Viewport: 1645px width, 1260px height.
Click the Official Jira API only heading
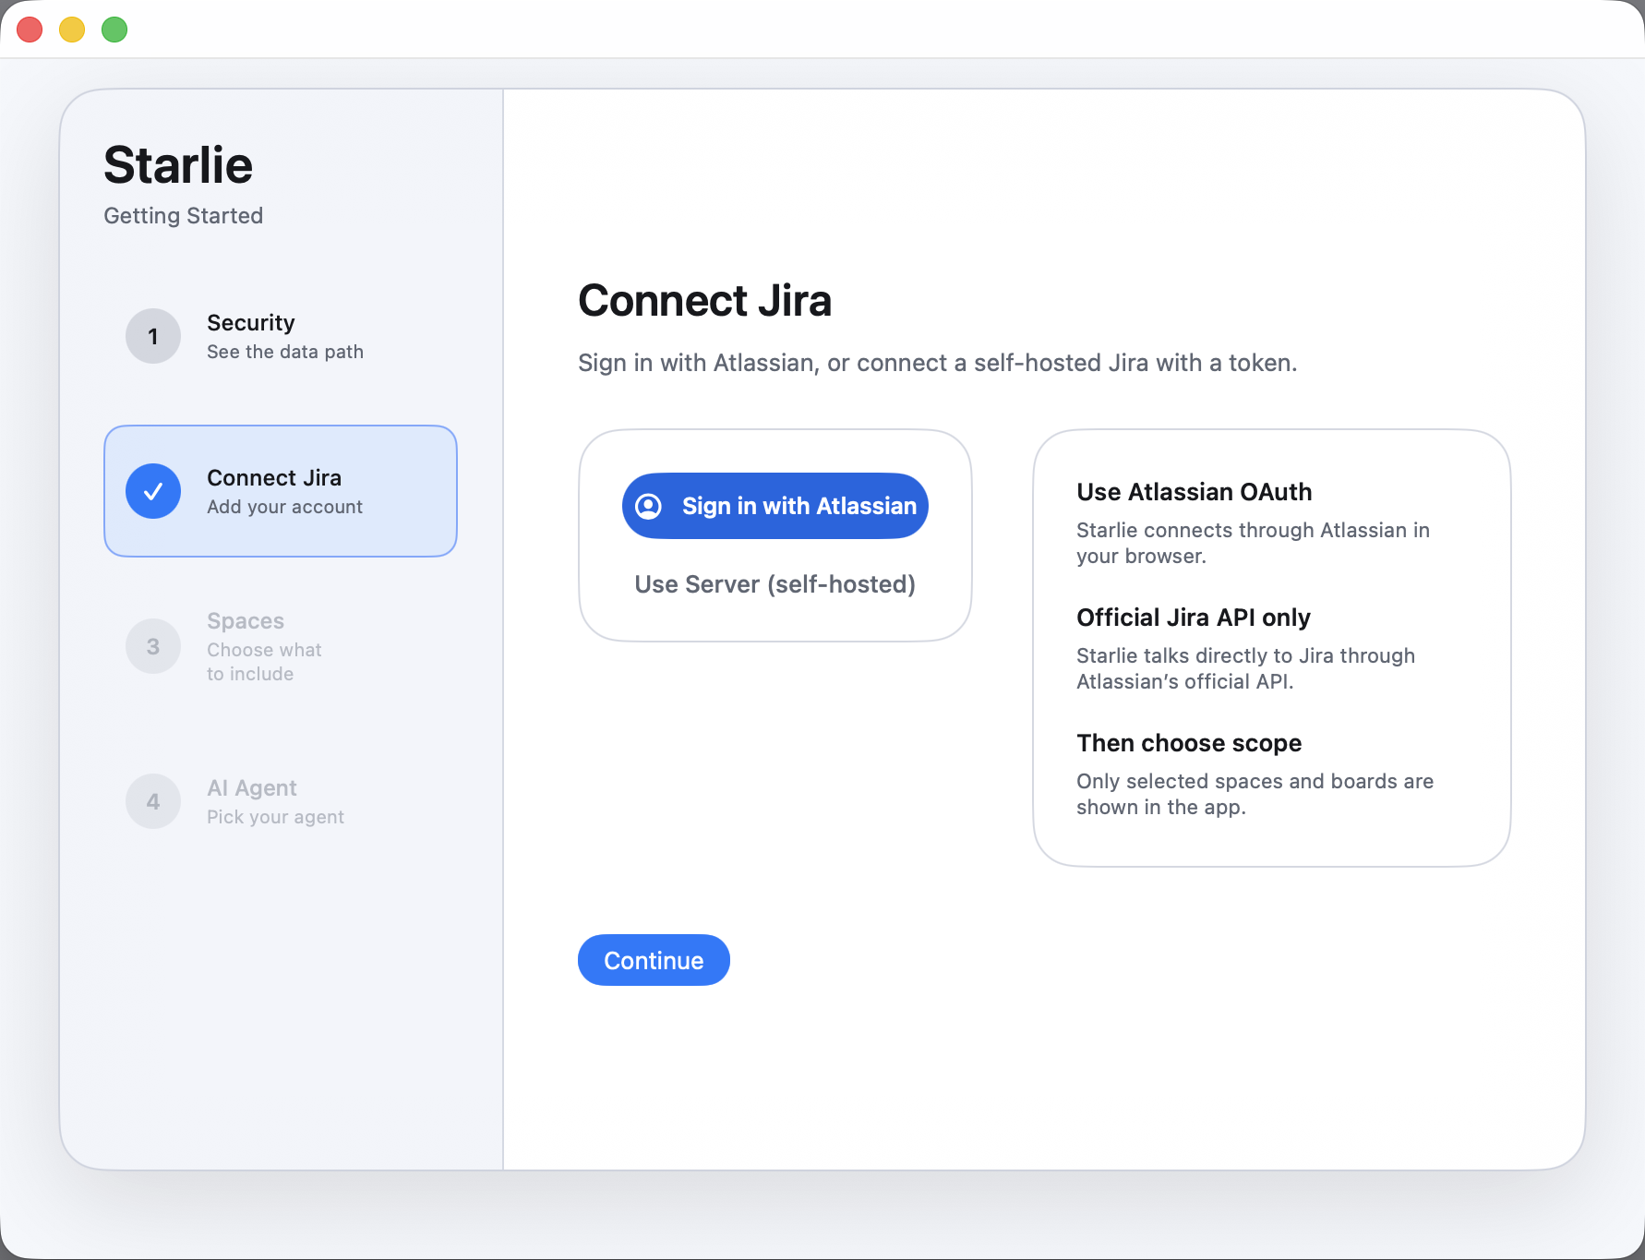pos(1193,618)
